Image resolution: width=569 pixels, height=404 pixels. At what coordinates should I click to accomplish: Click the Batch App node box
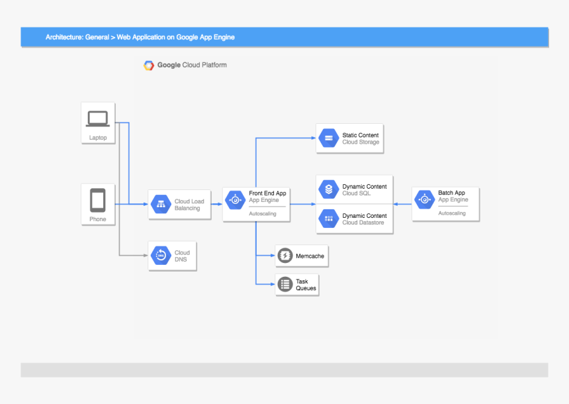(x=445, y=203)
